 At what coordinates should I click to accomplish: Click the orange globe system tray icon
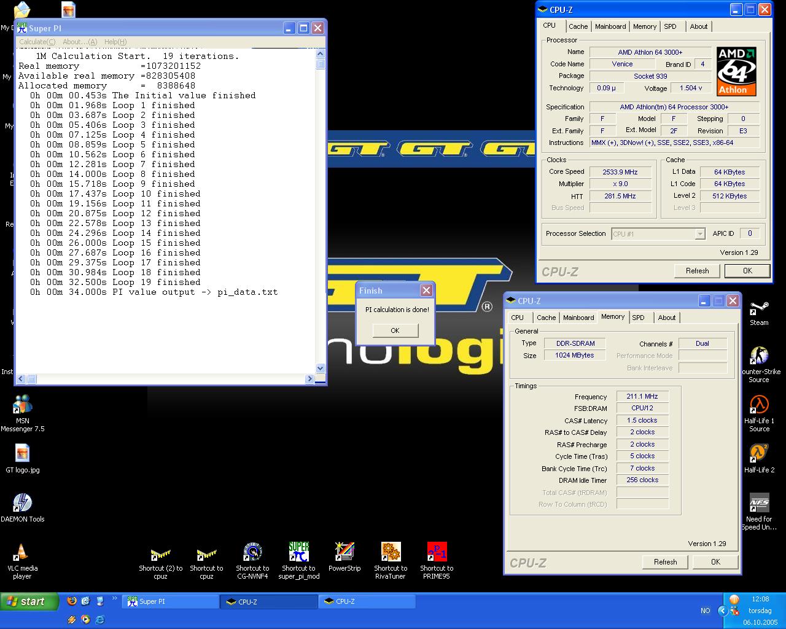coord(734,600)
